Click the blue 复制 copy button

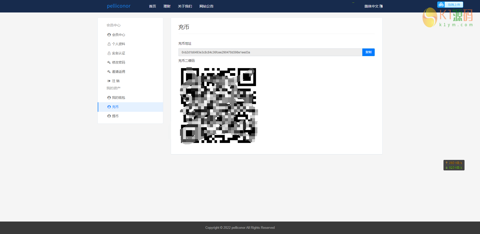point(368,52)
